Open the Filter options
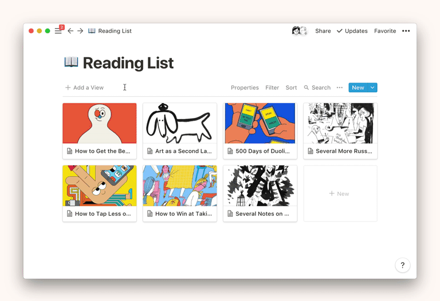The width and height of the screenshot is (440, 301). (x=272, y=88)
